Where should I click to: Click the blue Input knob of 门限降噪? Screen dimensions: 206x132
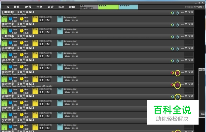pyautogui.click(x=10, y=19)
